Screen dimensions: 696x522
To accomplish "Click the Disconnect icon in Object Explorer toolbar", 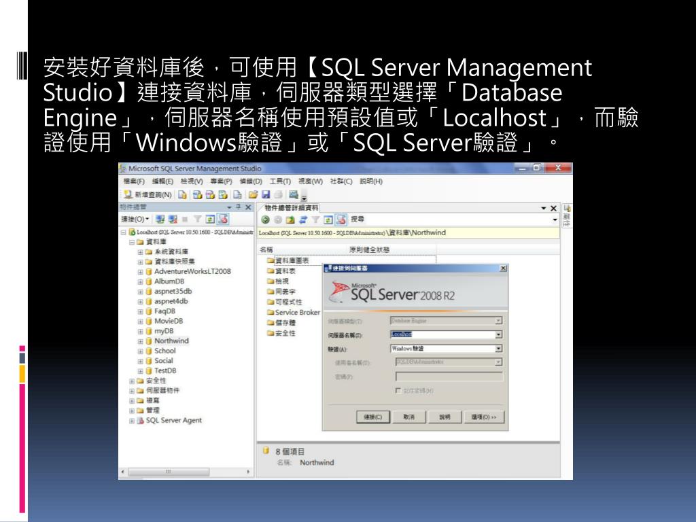I will pyautogui.click(x=173, y=219).
